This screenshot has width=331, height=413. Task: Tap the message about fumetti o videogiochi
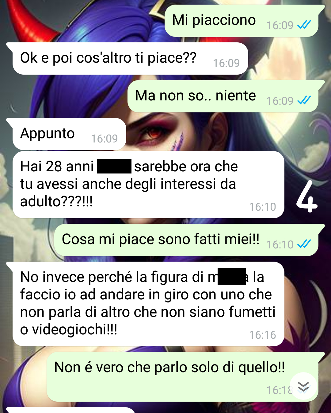coord(148,304)
